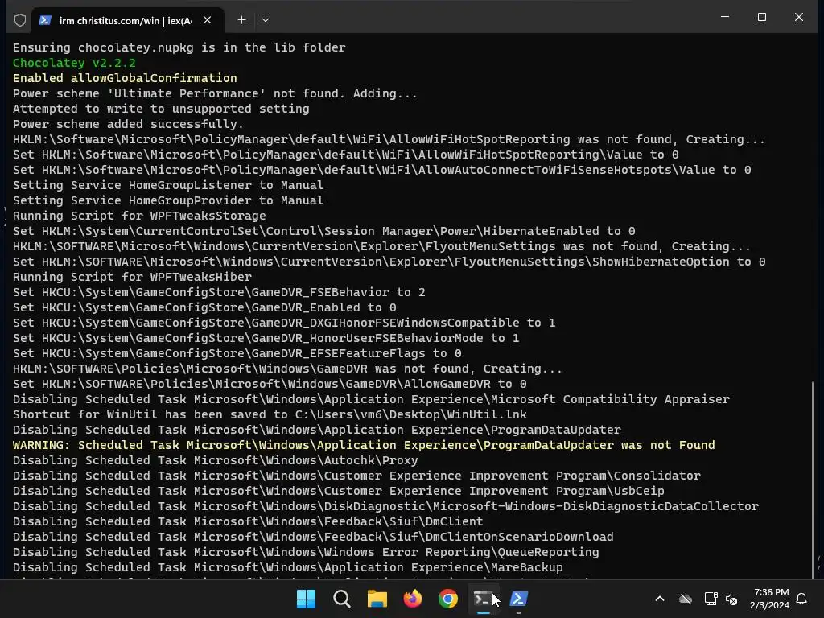
Task: Click the OneDrive cloud tray icon
Action: tap(686, 599)
